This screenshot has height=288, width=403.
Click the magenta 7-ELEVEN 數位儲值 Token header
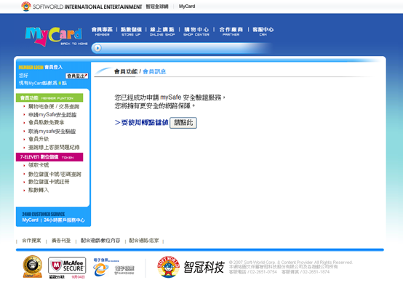click(49, 157)
